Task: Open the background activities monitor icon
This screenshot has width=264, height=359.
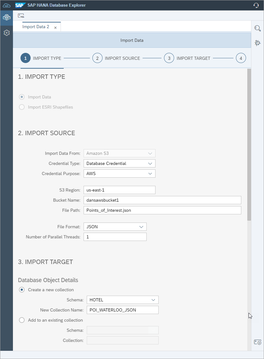Action: tap(258, 342)
